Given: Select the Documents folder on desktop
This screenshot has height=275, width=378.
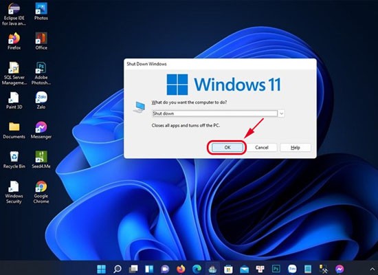Looking at the screenshot, I should [x=14, y=130].
